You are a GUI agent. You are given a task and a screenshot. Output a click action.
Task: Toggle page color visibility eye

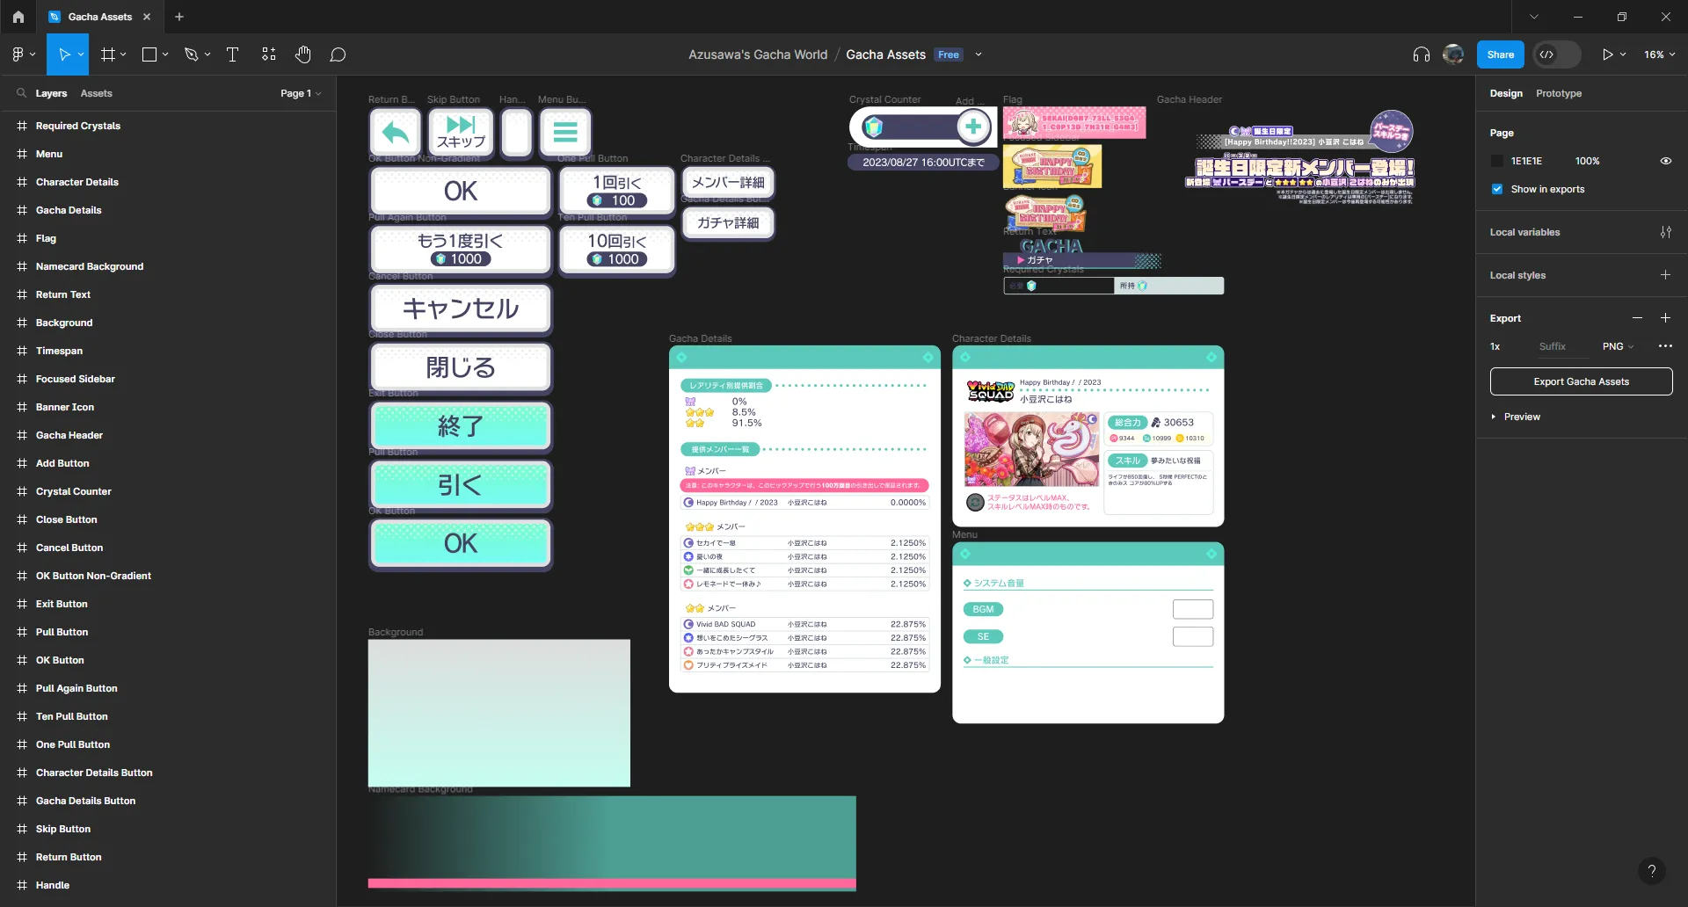(x=1665, y=160)
